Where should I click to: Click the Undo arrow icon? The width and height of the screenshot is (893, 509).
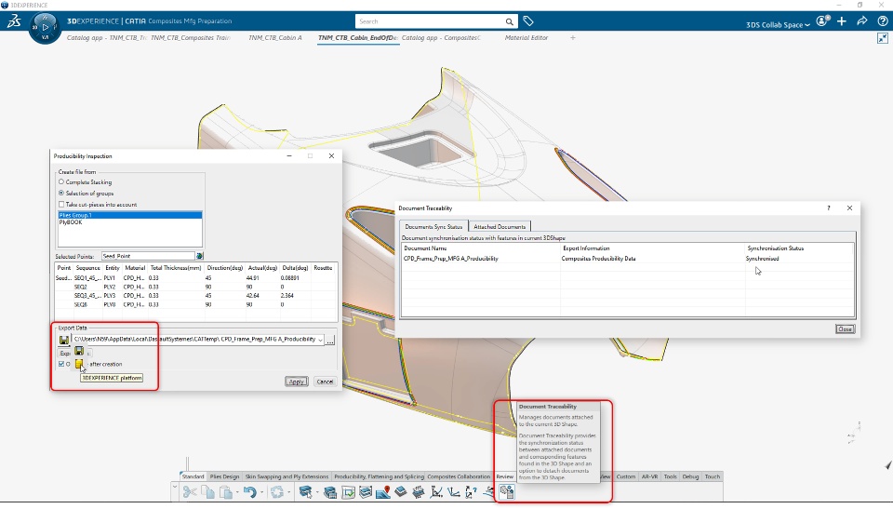tap(249, 492)
